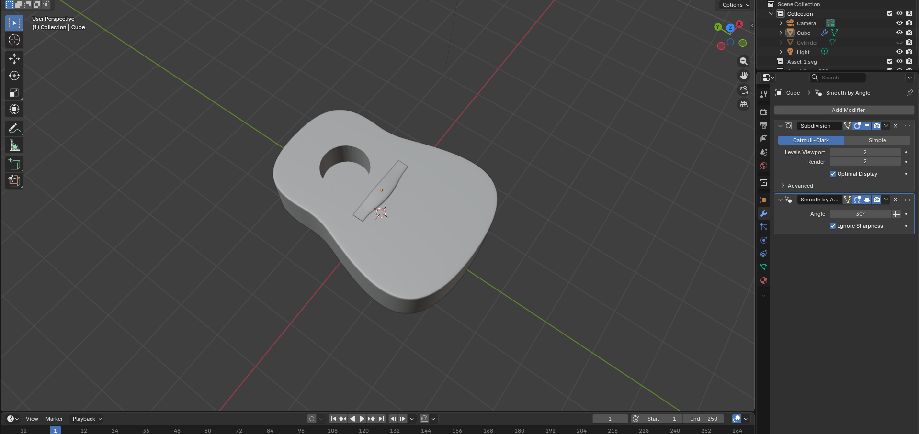Choose the Transform tool

click(x=14, y=109)
